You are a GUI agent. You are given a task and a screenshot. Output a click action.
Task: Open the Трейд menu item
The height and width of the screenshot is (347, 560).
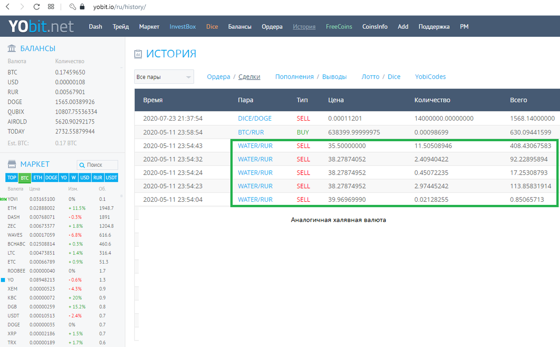click(x=120, y=27)
